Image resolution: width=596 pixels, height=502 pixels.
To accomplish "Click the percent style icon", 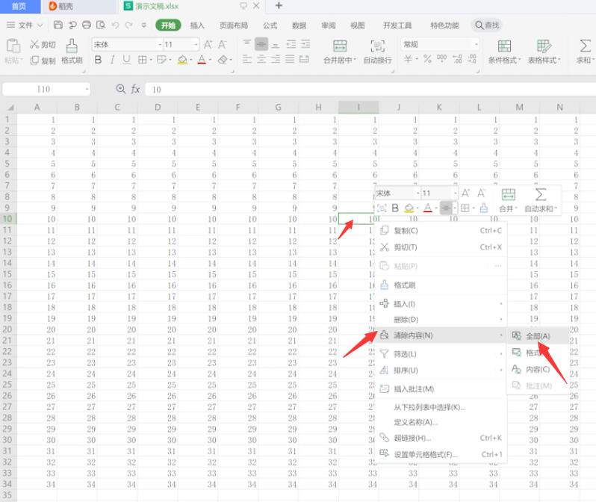I will click(x=427, y=59).
